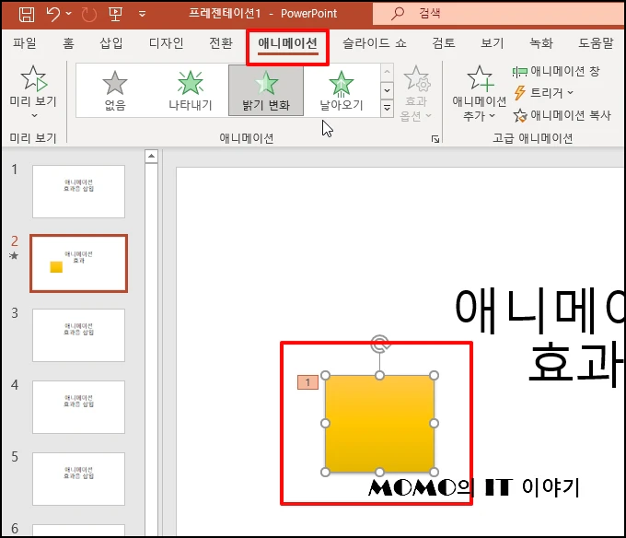The height and width of the screenshot is (538, 626).
Task: Select the 애니메이션 tab
Action: (287, 42)
